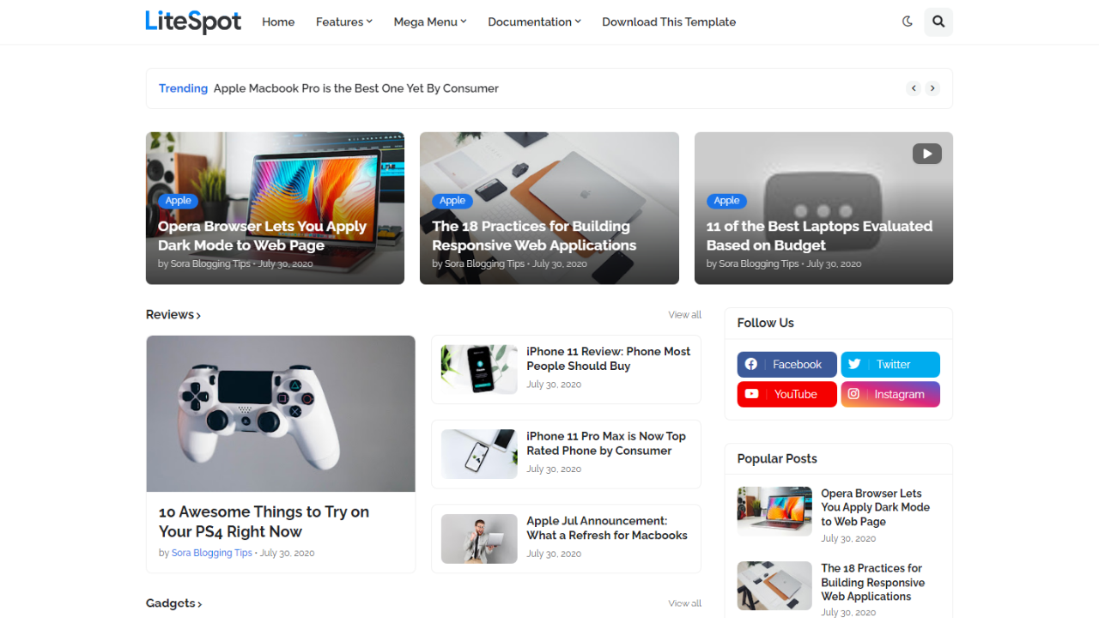Click Apple tag on Best Laptops card
1099x618 pixels.
pos(726,200)
